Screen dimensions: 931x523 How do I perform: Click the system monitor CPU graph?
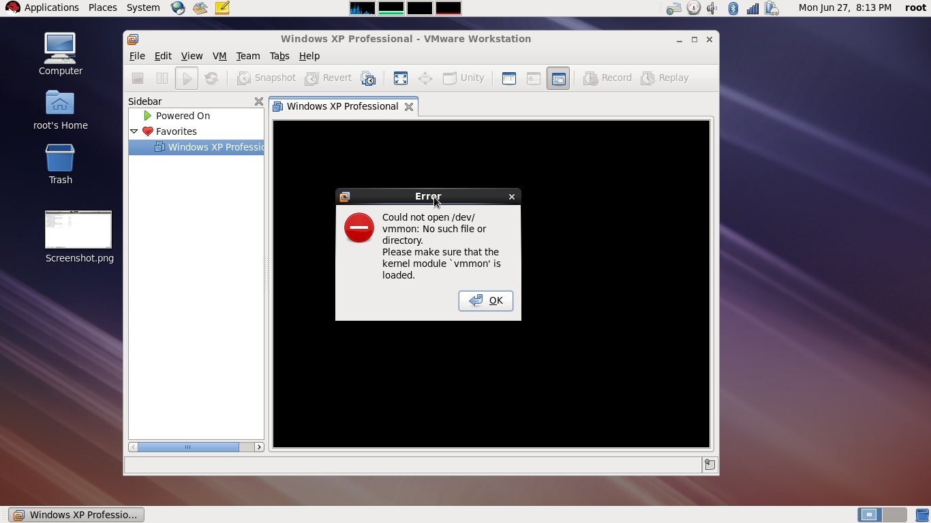362,8
